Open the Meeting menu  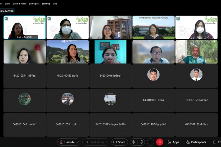[x=46, y=4]
